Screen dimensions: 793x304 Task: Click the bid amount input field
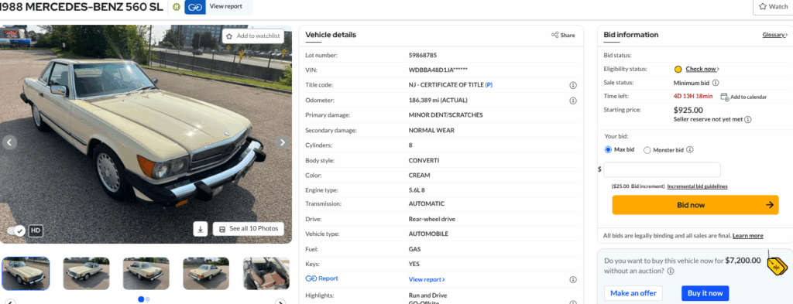662,169
